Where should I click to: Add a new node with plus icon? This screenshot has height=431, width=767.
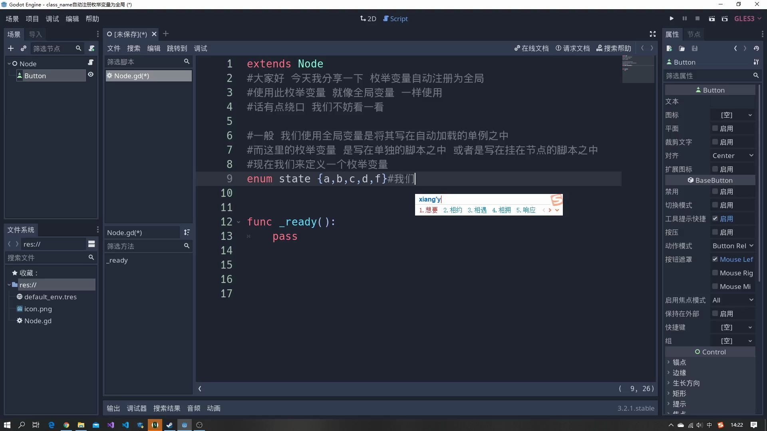click(11, 49)
